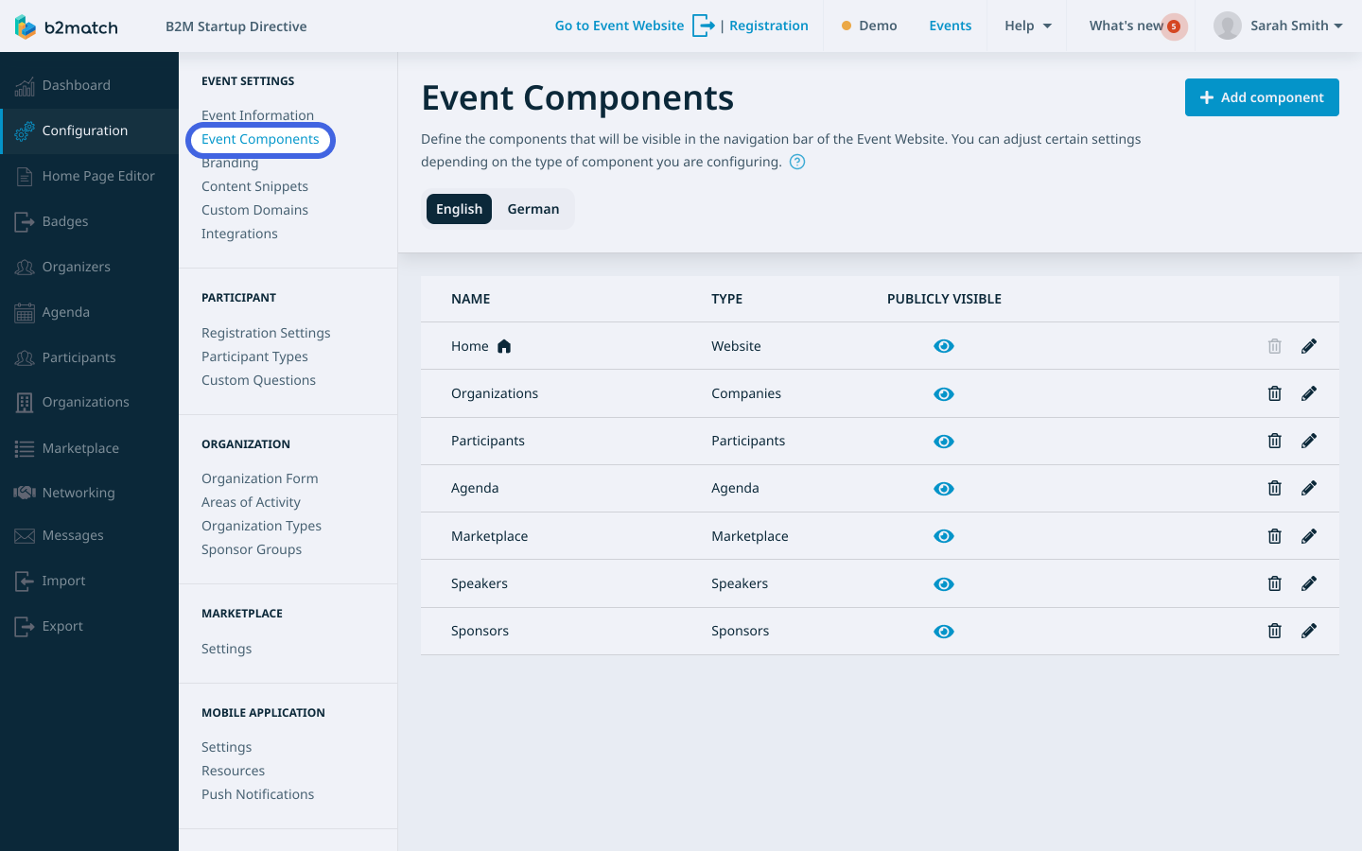1362x851 pixels.
Task: Click the home icon next to Home component
Action: (x=504, y=346)
